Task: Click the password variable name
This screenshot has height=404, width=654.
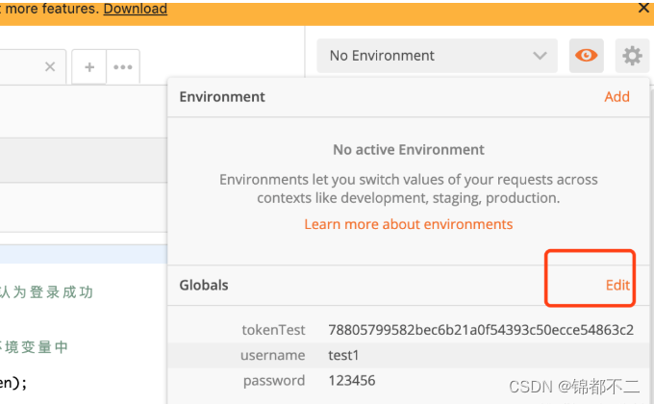Action: [x=274, y=380]
